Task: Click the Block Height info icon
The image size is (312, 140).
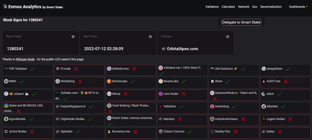Action: 73,37
